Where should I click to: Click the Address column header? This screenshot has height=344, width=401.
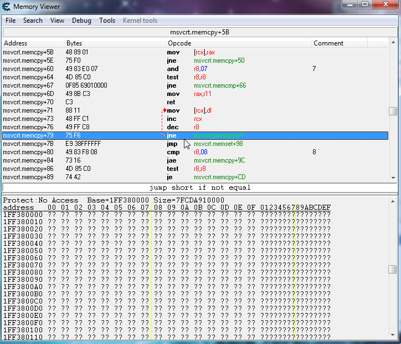click(x=33, y=43)
